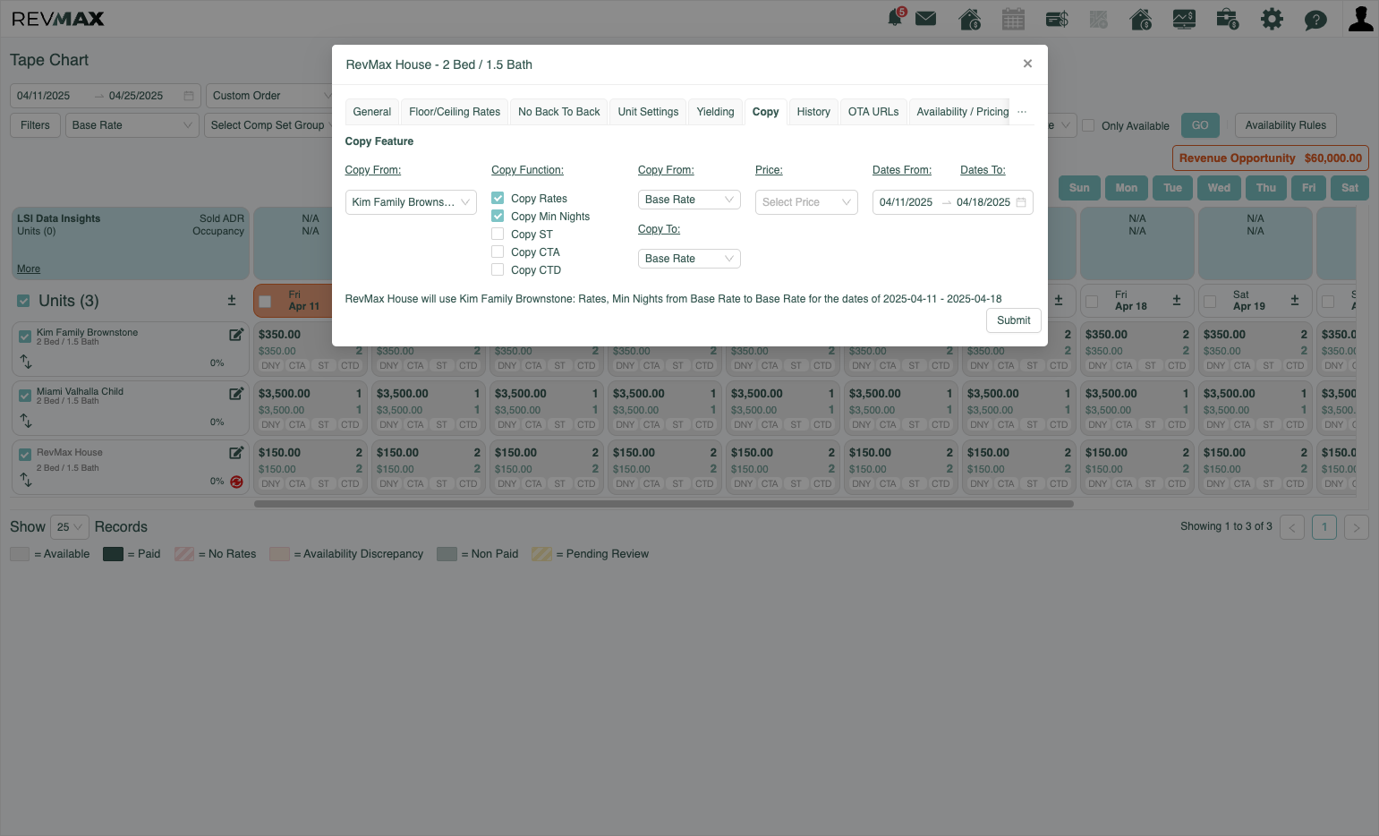Open the briefcase with dollar icon
The height and width of the screenshot is (836, 1379).
pos(1228,19)
